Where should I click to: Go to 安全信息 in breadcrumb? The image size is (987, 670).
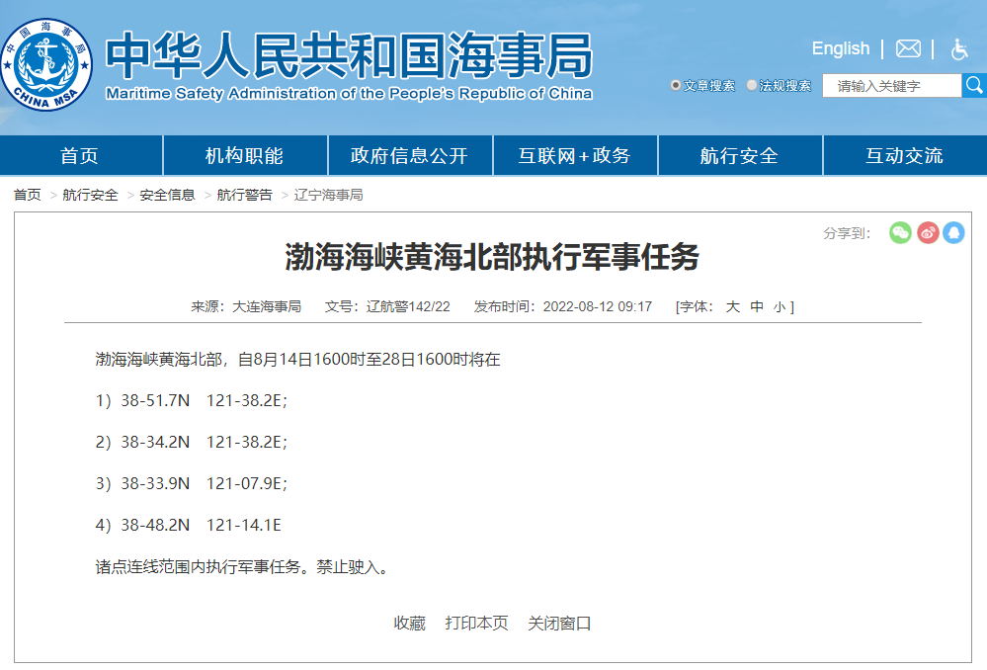[167, 196]
